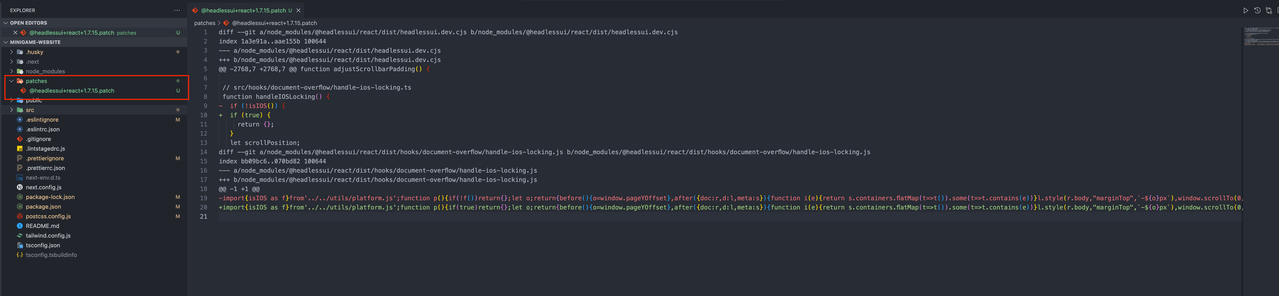Screen dimensions: 1279x296
Task: Click the patches breadcrumb segment
Action: 205,23
